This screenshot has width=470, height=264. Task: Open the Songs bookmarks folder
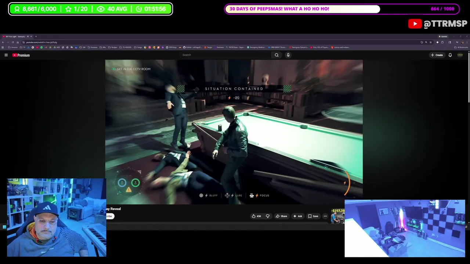(138, 47)
